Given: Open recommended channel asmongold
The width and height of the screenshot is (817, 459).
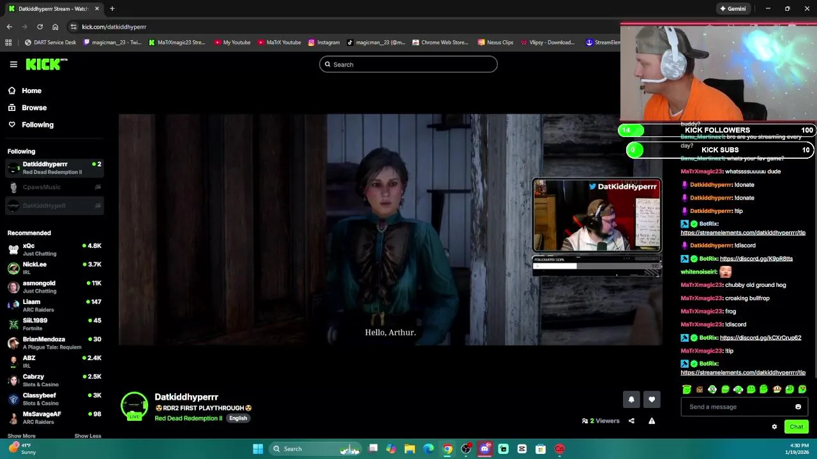Looking at the screenshot, I should 54,287.
